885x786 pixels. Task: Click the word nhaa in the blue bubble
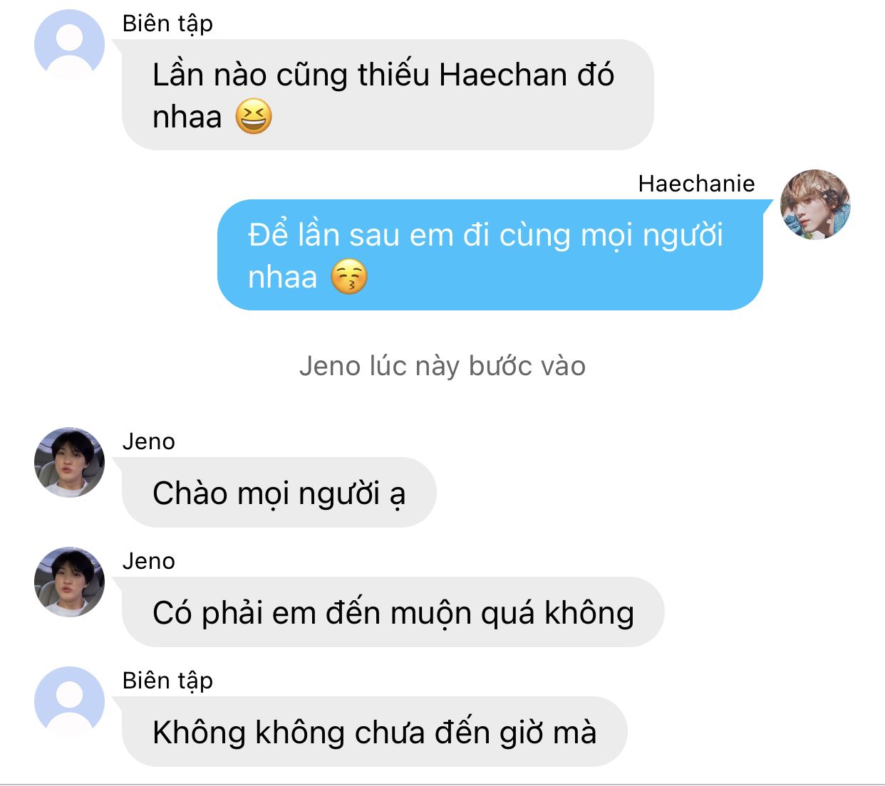point(283,278)
